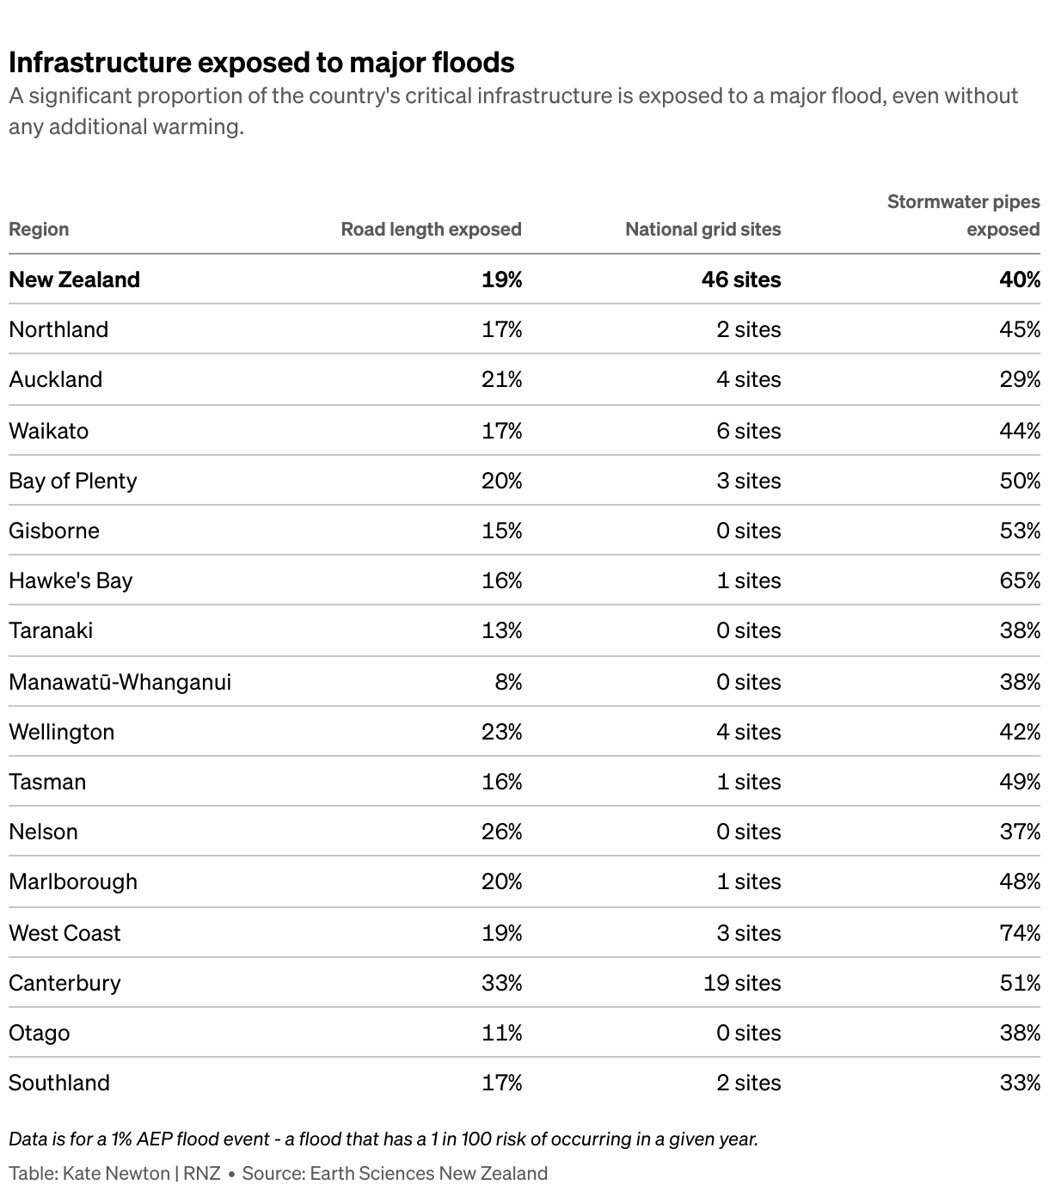Image resolution: width=1049 pixels, height=1197 pixels.
Task: Select West Coast's 74% stormwater value
Action: [1020, 933]
